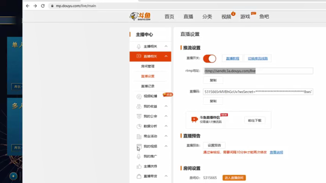Click shield icon beside 我的公会
This screenshot has width=326, height=183.
click(x=139, y=116)
